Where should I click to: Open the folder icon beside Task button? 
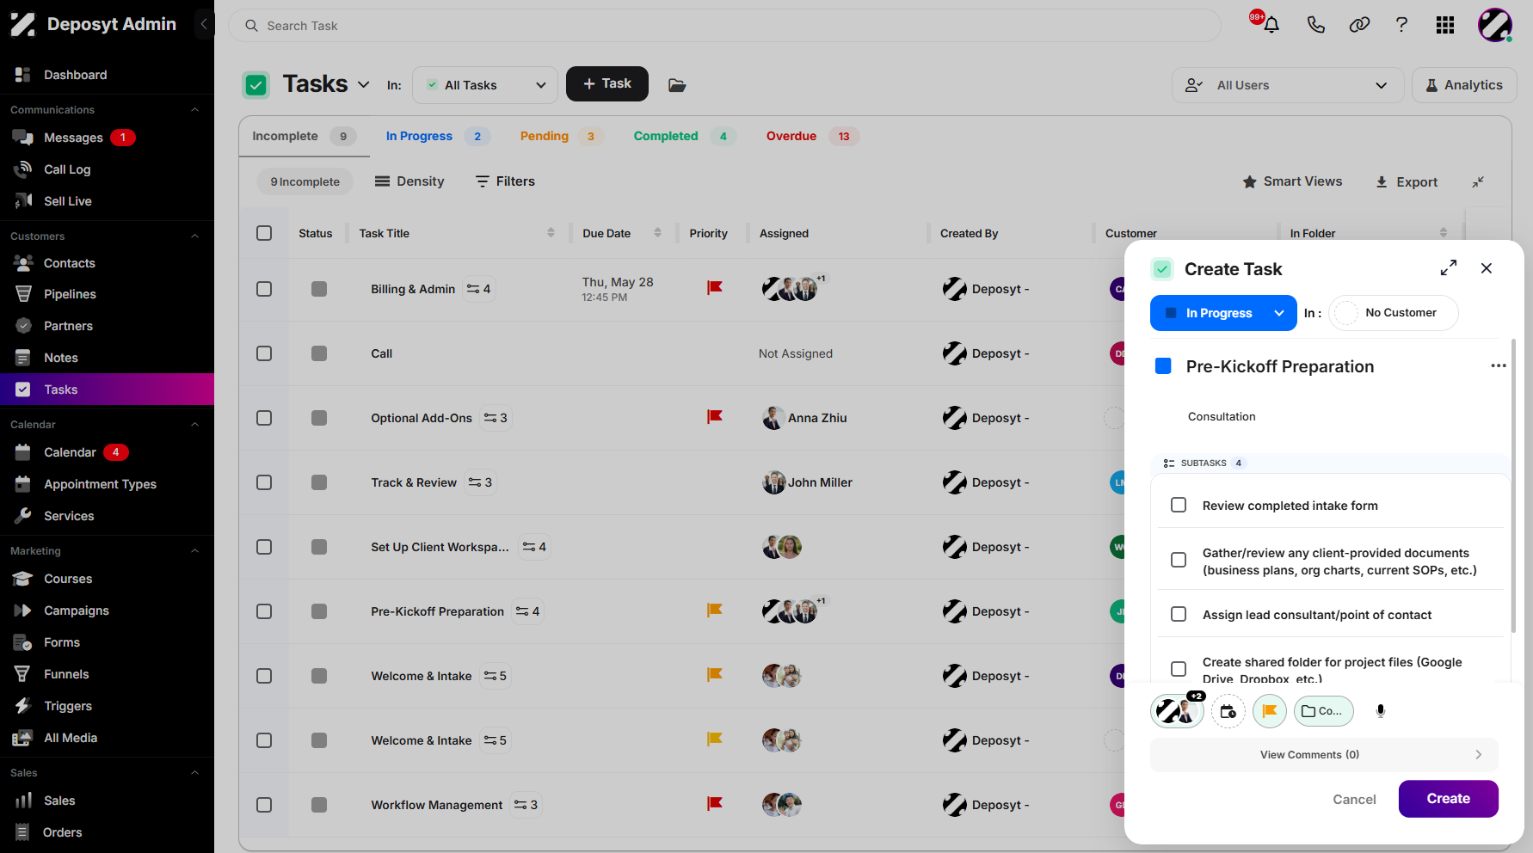tap(677, 85)
